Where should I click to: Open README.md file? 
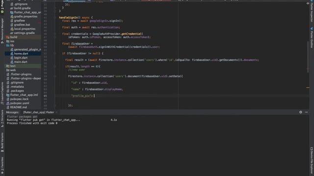pos(19,108)
